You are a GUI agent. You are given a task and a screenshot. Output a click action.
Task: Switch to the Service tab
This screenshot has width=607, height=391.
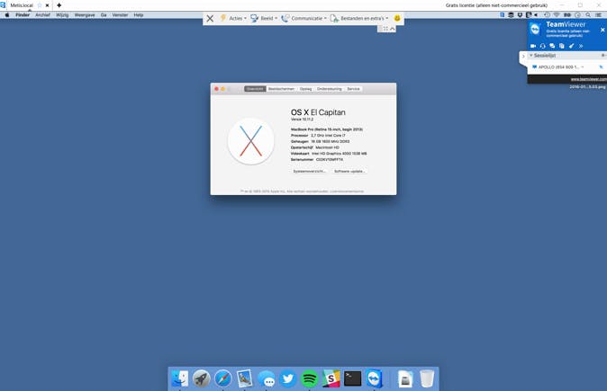coord(353,89)
